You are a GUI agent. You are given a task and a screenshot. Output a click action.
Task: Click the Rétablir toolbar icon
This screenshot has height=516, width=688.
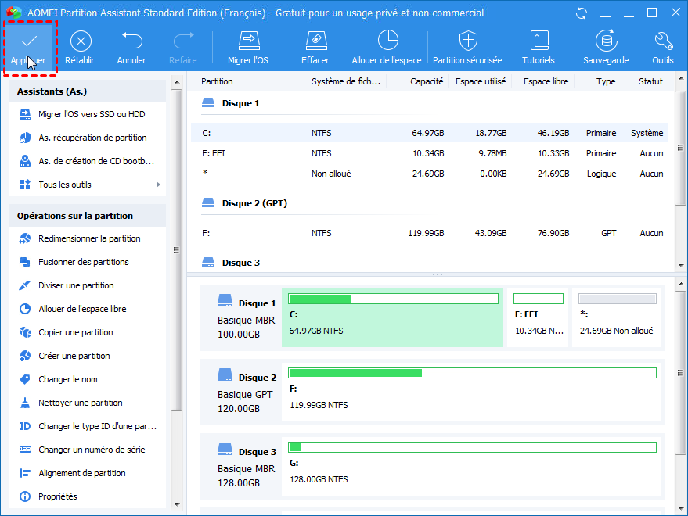pos(81,41)
